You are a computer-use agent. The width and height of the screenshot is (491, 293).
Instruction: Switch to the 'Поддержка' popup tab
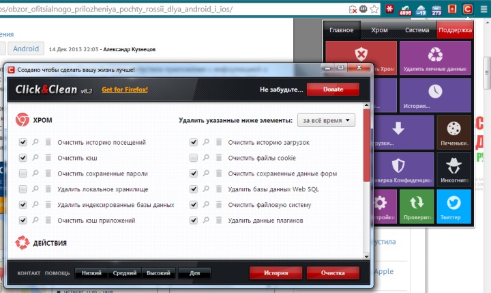[455, 30]
